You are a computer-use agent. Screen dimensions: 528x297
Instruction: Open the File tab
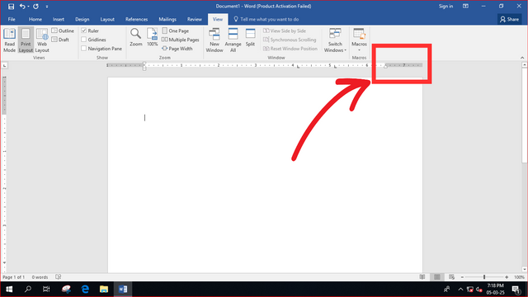pos(12,19)
